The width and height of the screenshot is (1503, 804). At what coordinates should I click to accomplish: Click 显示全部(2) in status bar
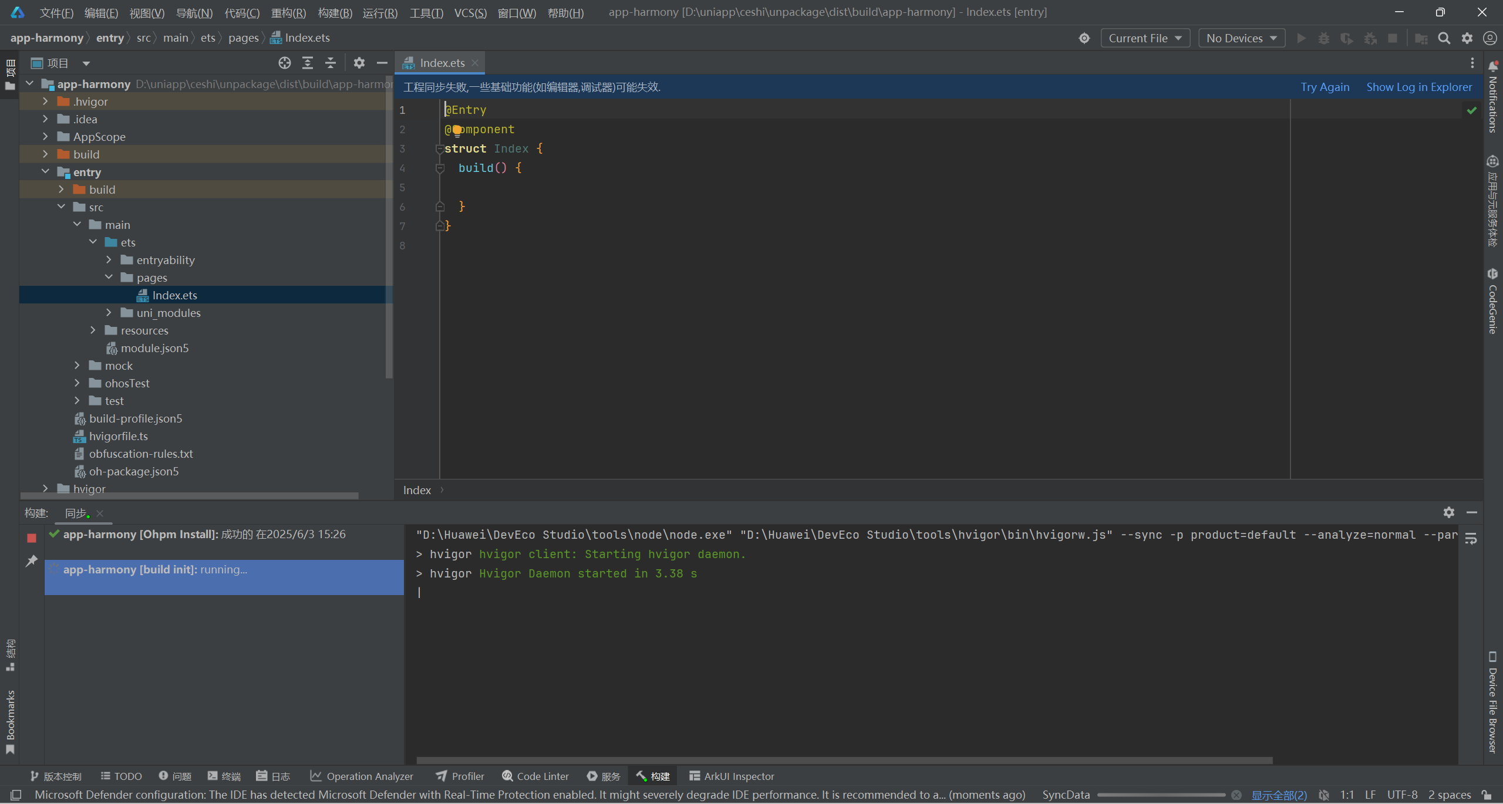(x=1279, y=795)
